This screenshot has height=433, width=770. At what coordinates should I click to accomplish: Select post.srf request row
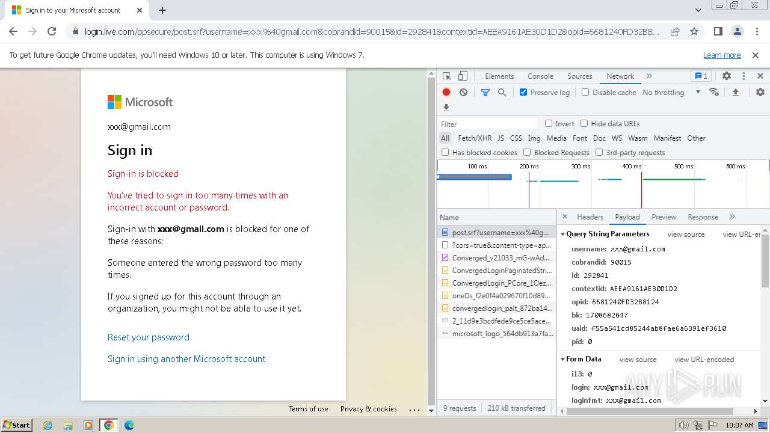tap(496, 232)
